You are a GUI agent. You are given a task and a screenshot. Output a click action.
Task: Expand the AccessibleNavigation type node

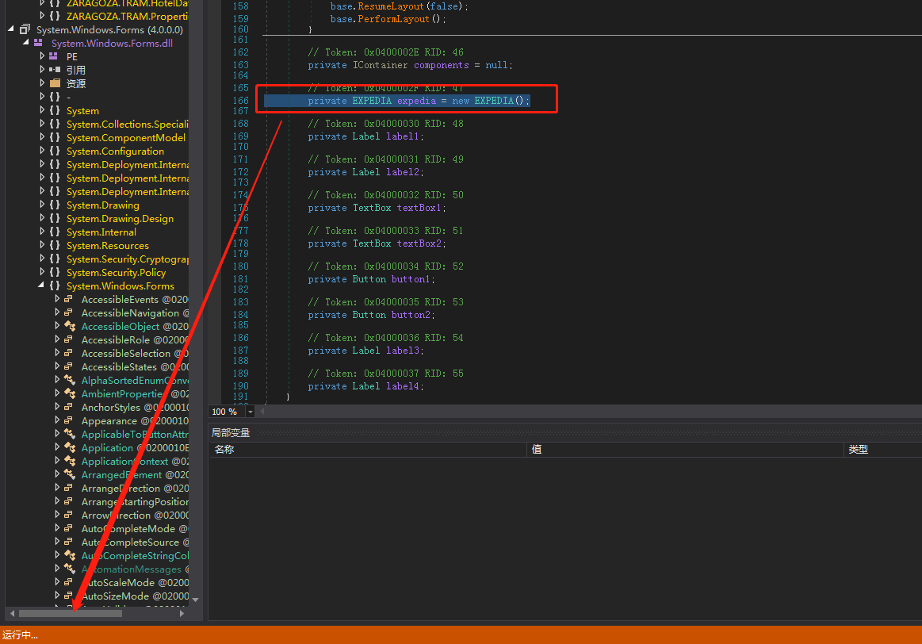(x=57, y=313)
